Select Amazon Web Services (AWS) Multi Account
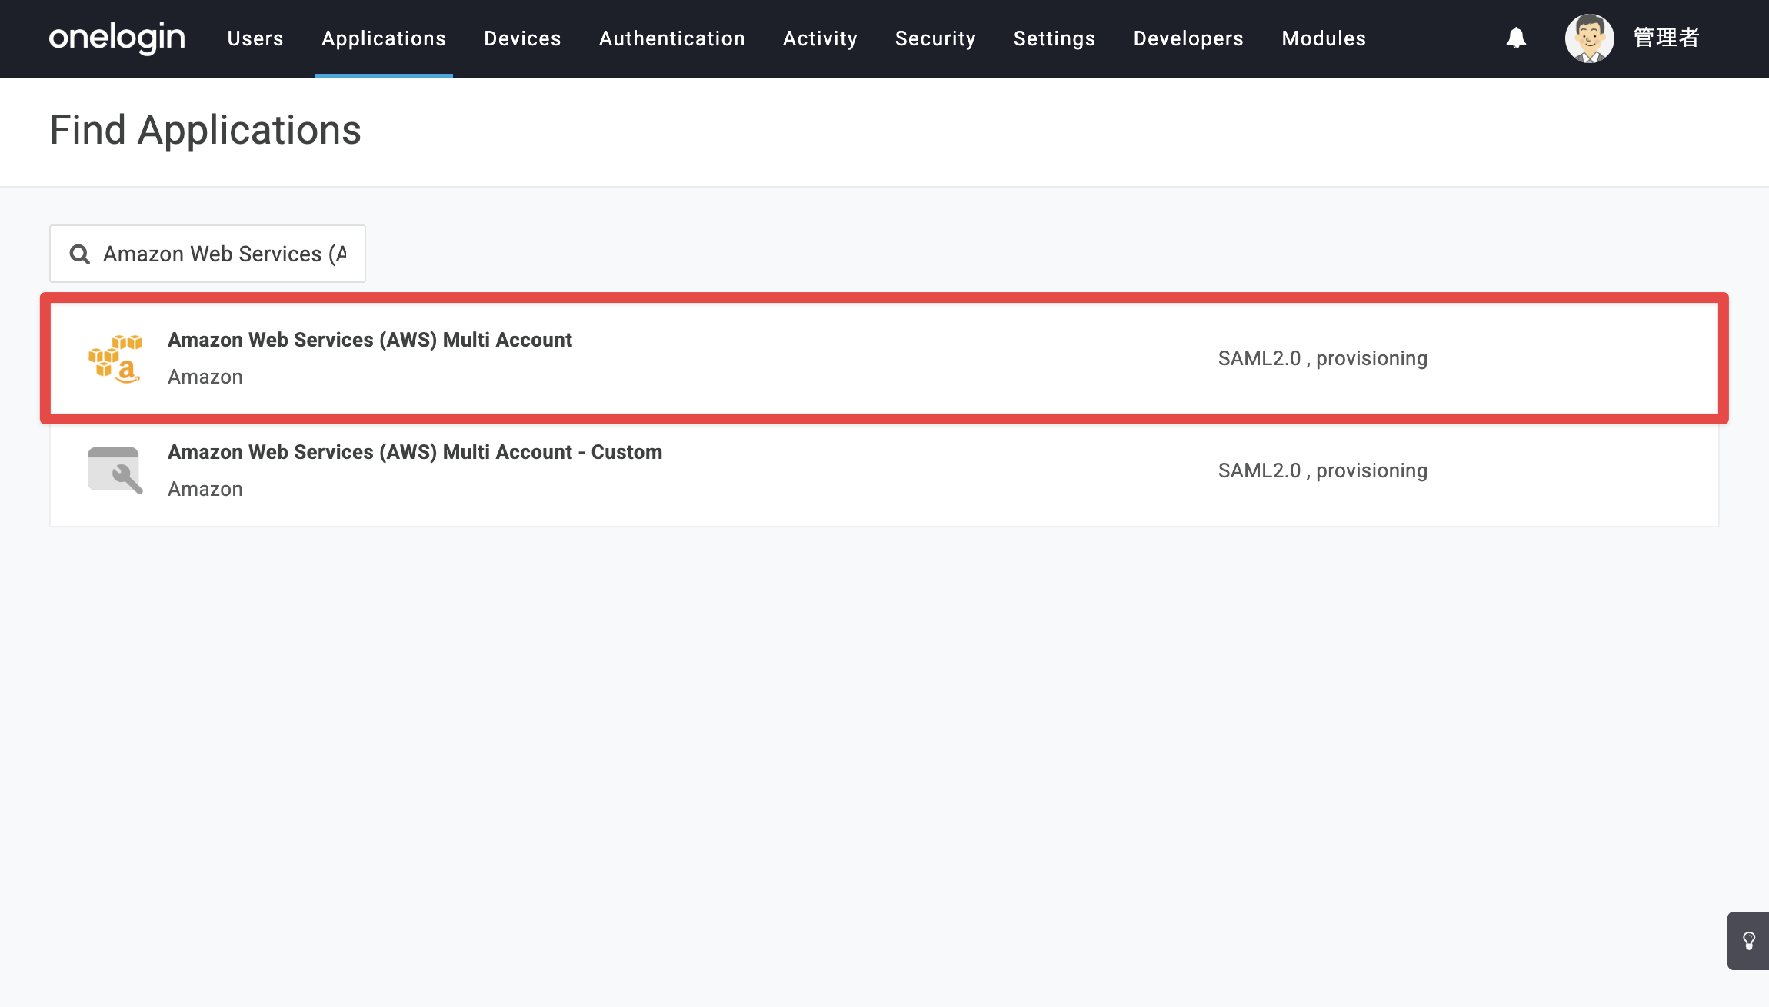 click(884, 358)
